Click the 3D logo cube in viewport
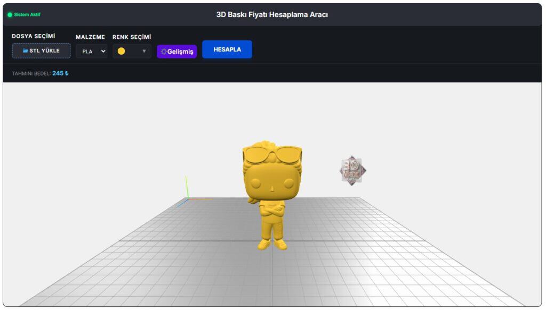Image resolution: width=546 pixels, height=310 pixels. tap(352, 171)
